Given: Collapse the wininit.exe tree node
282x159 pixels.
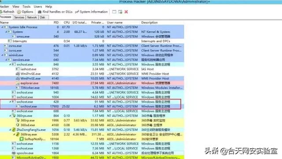Looking at the screenshot, I should click(2, 55).
